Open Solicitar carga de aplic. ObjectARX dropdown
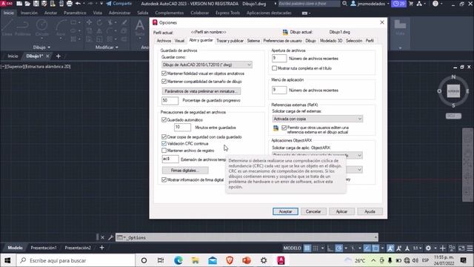Viewport: 474px width, 267px height. [318, 155]
